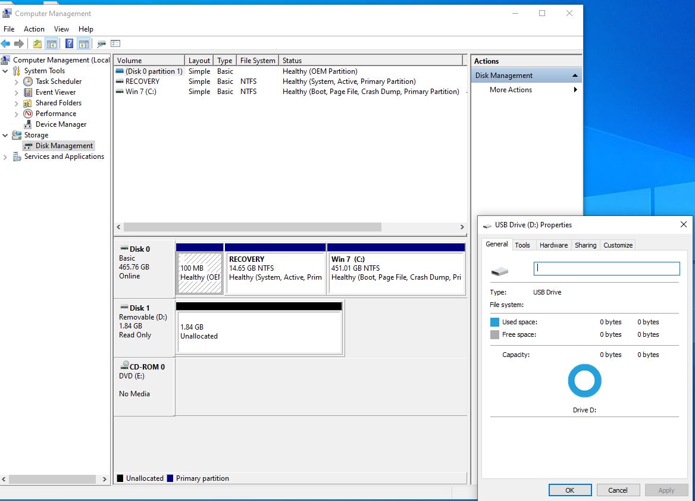
Task: Sort by the File System column header
Action: [x=258, y=60]
